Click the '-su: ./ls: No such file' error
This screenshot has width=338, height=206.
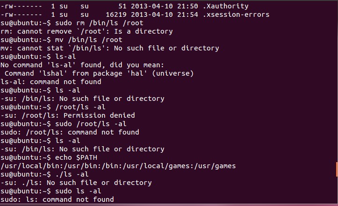(76, 183)
